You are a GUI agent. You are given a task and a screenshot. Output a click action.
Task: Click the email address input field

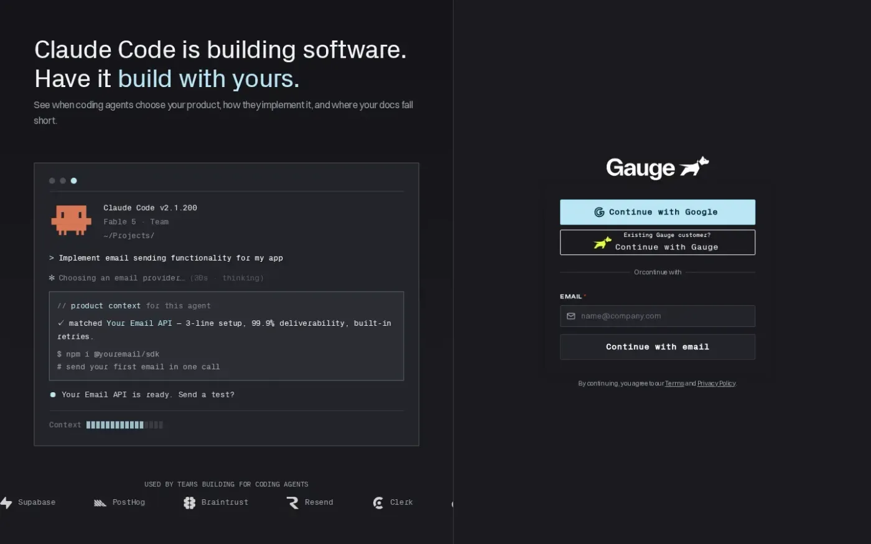(x=657, y=316)
